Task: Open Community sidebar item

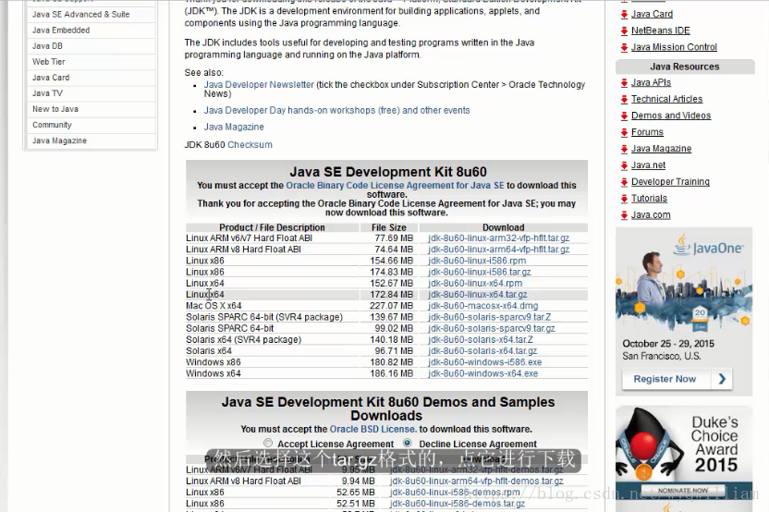Action: click(x=92, y=125)
